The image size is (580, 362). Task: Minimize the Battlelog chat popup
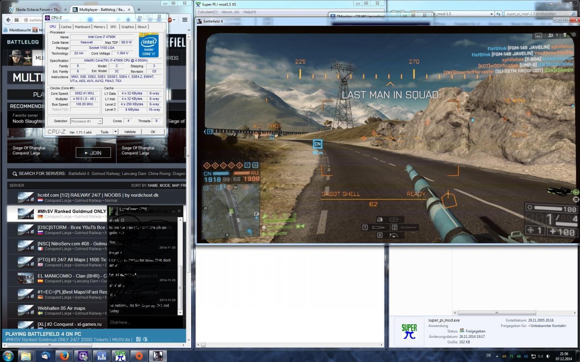(x=173, y=210)
